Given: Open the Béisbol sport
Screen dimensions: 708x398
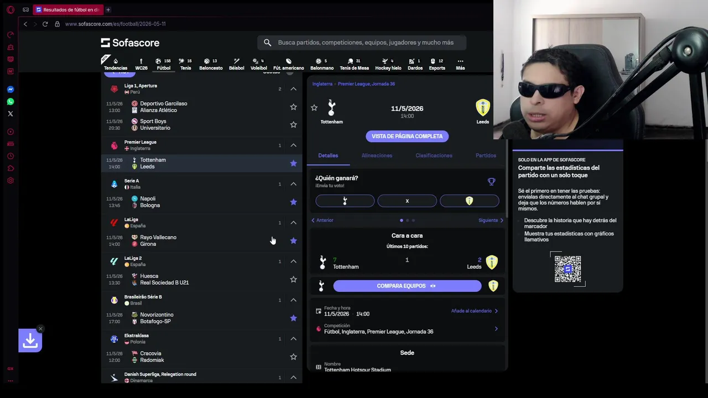Looking at the screenshot, I should click(x=237, y=64).
